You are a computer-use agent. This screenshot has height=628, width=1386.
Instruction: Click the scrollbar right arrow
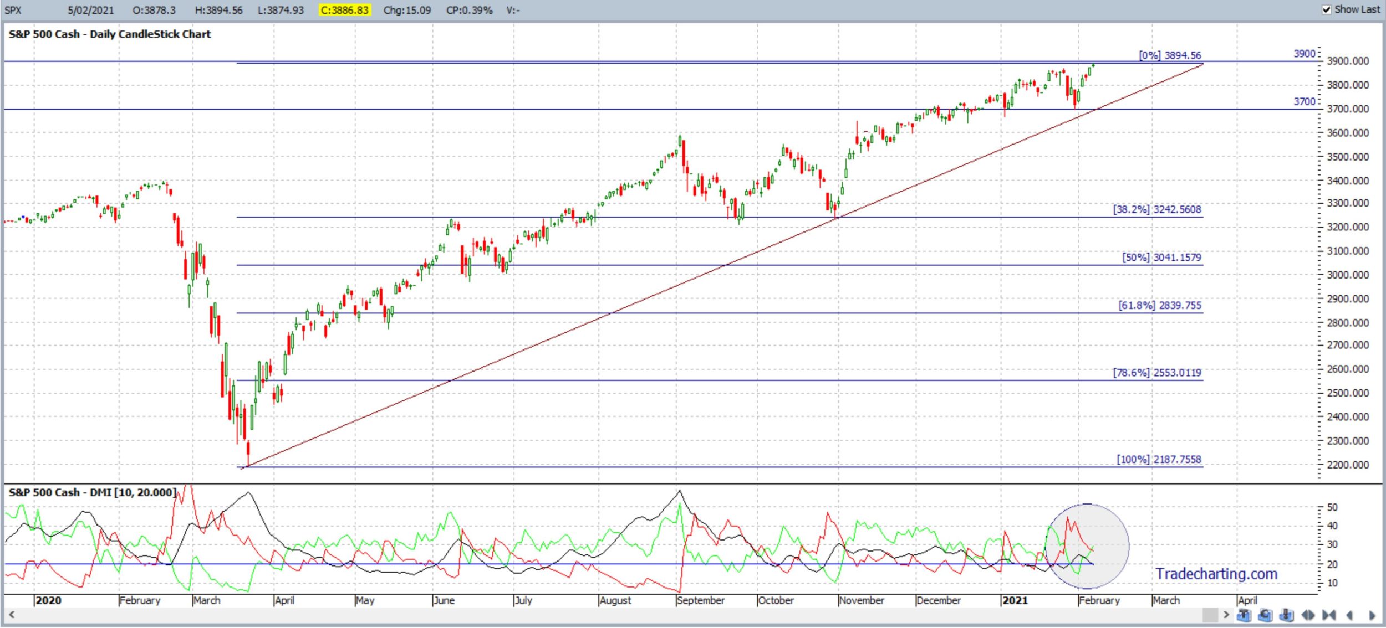(1226, 615)
